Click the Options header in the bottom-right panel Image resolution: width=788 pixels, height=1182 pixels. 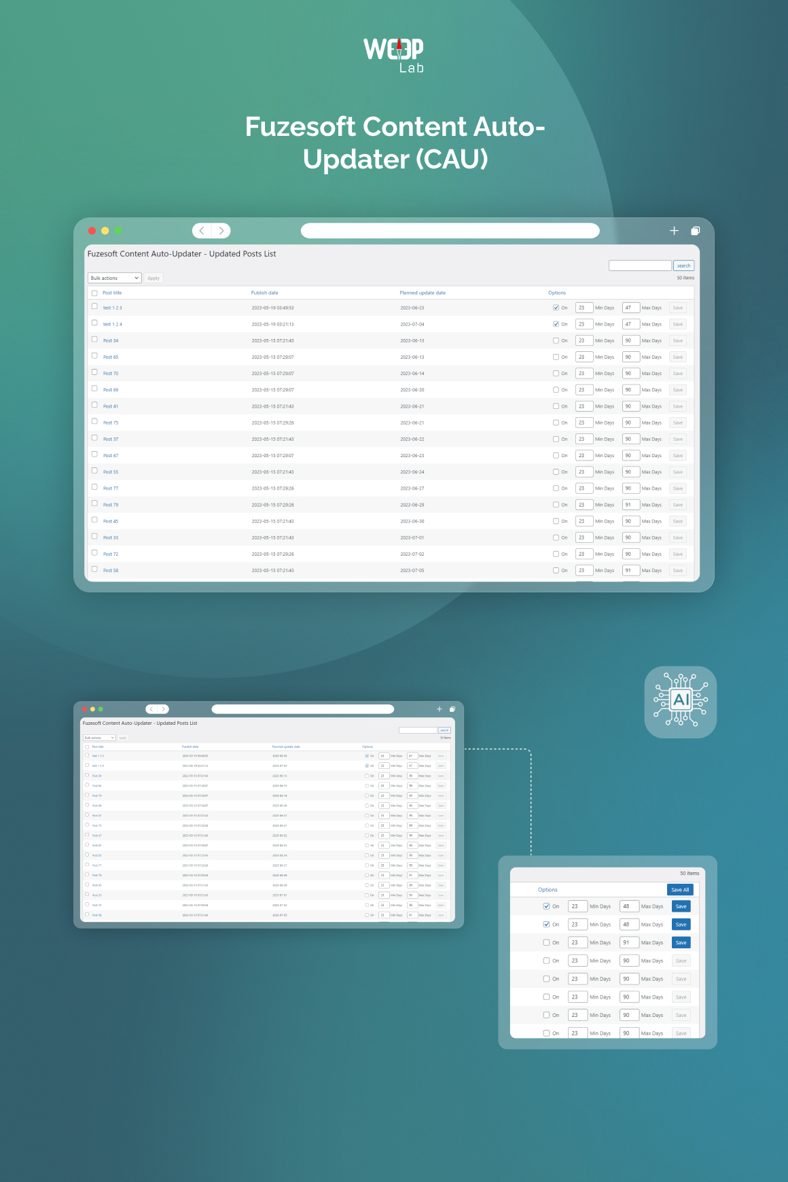pos(548,889)
